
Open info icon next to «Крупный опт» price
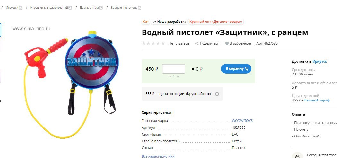(217, 94)
